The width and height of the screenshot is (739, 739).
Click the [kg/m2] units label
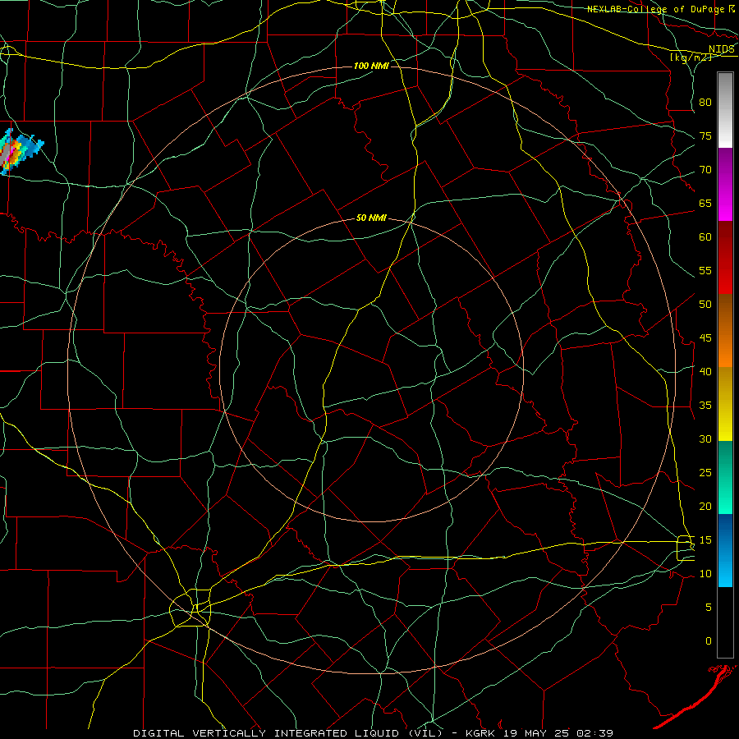pos(691,57)
